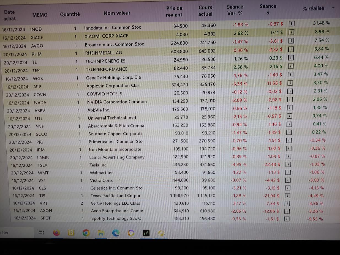Open File Explorer in the taskbar

(101, 233)
